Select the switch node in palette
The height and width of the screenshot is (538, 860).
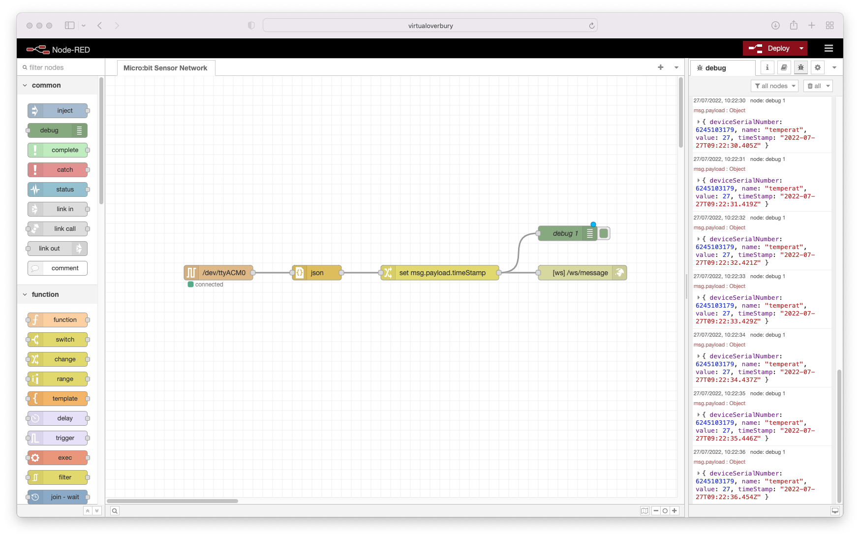point(58,340)
